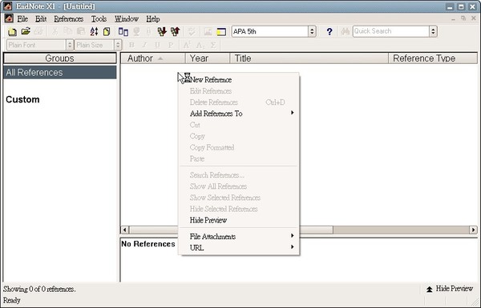This screenshot has width=481, height=308.
Task: Open the Edit menu
Action: [41, 18]
